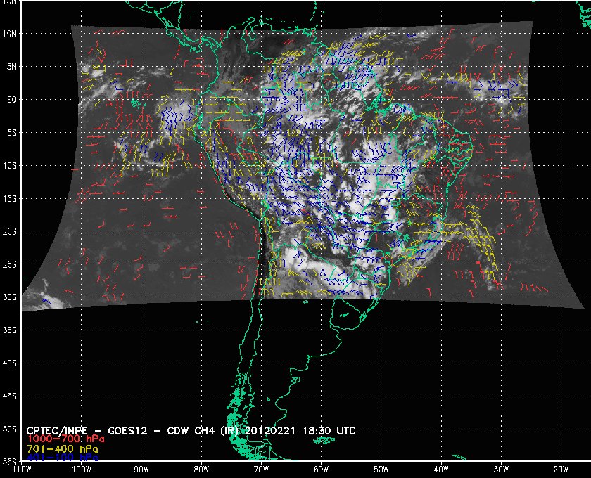Click the 5N latitude label
This screenshot has width=591, height=478.
point(12,67)
